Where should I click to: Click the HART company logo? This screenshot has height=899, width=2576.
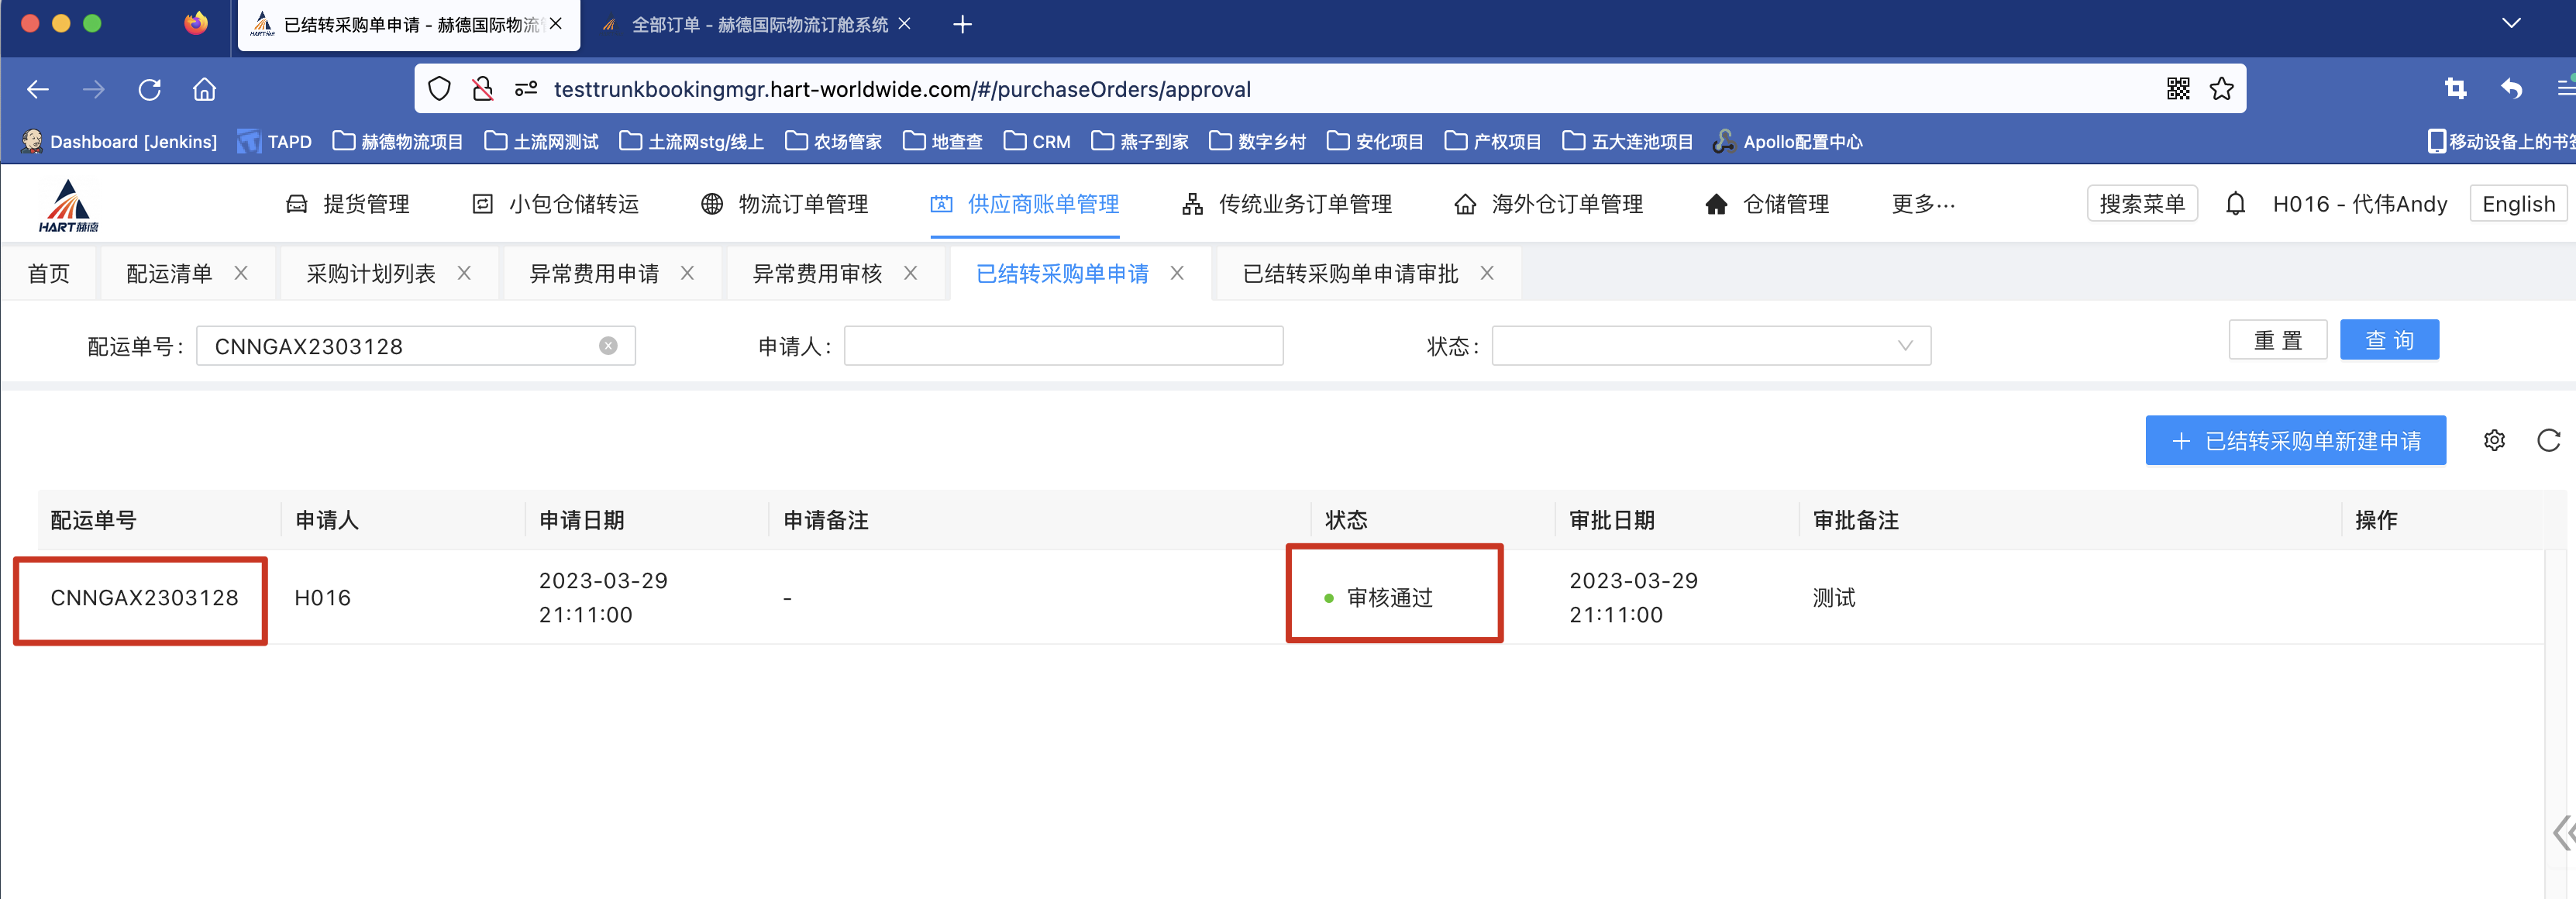(68, 206)
